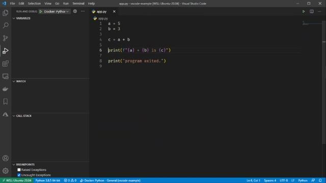Collapse the Call Stack section
The image size is (326, 183).
(14, 116)
